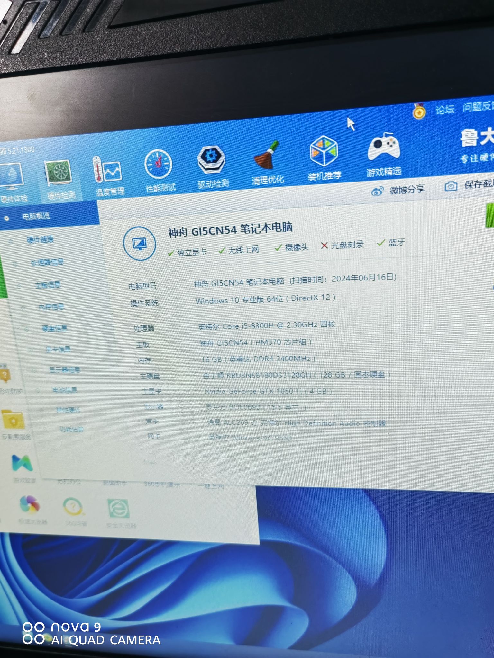The image size is (494, 658).
Task: Launch 安全浏览器 green e icon
Action: [x=118, y=509]
